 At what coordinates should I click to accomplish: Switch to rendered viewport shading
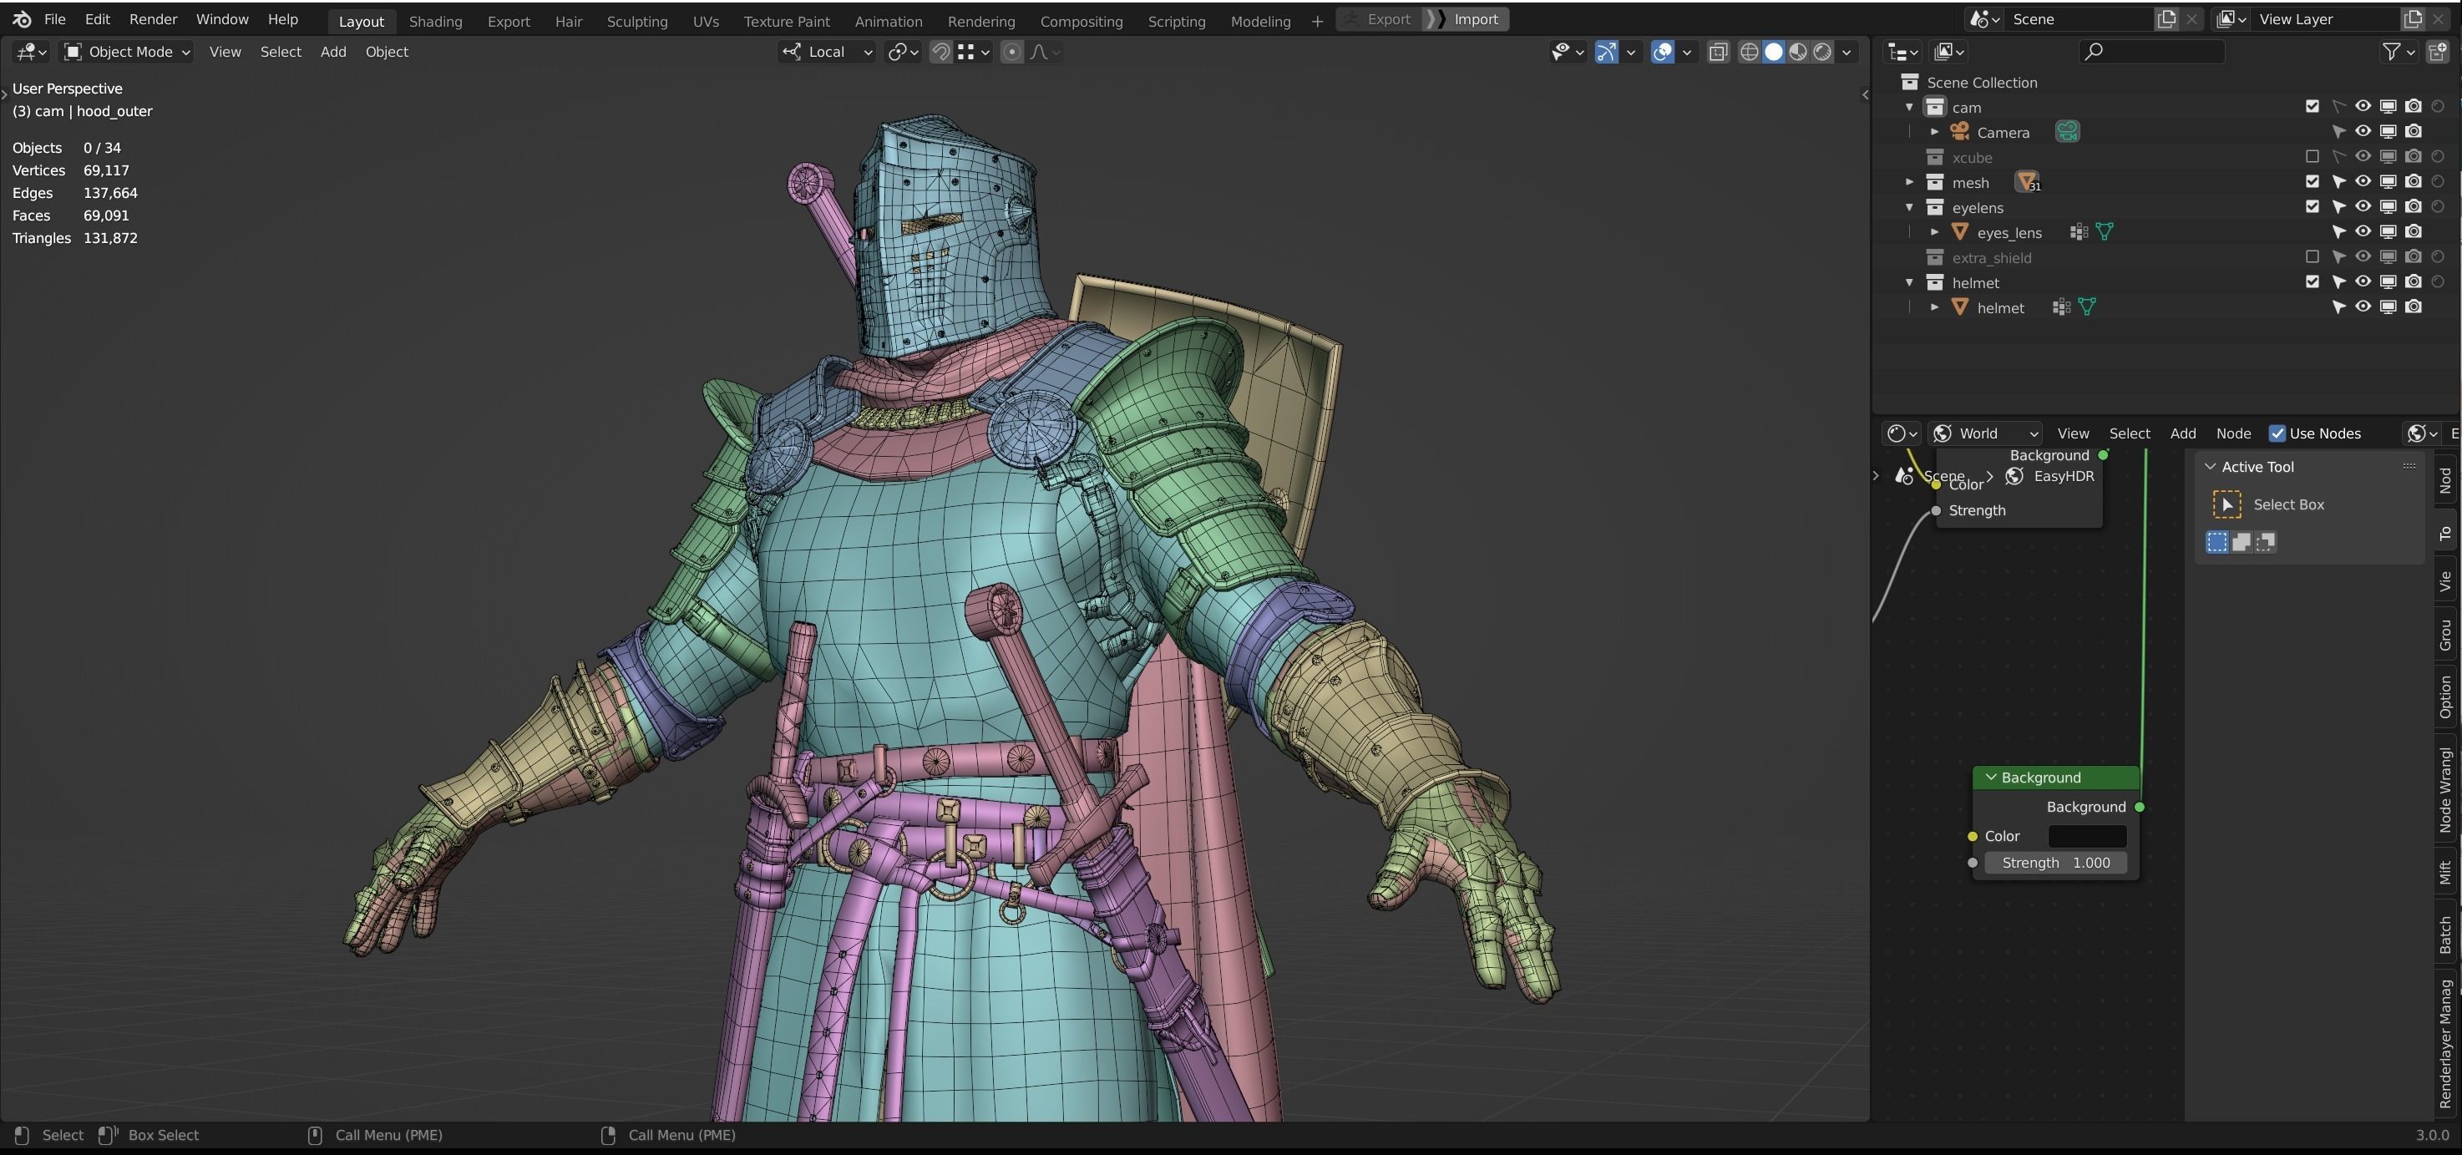(1824, 52)
